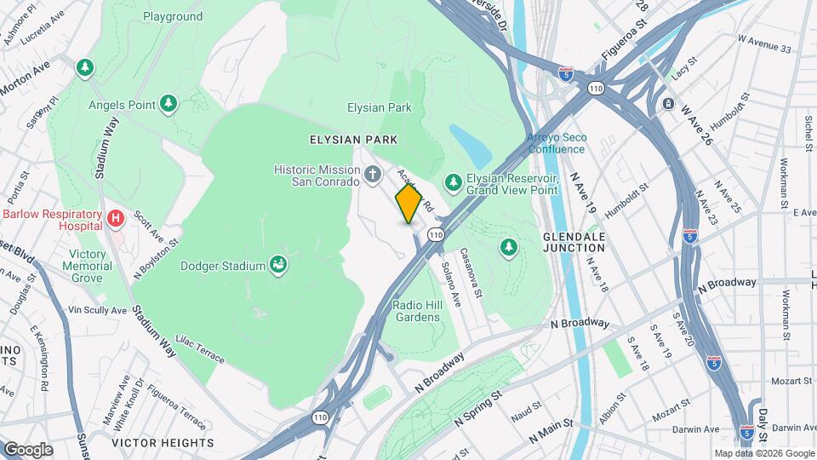The width and height of the screenshot is (817, 460).
Task: Click the Arroyo Seco Confluence label
Action: pyautogui.click(x=557, y=143)
